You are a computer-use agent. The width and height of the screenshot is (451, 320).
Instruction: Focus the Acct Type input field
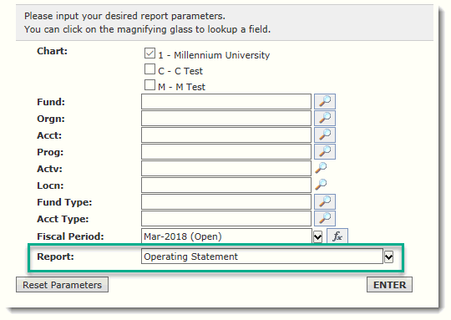[x=226, y=218]
